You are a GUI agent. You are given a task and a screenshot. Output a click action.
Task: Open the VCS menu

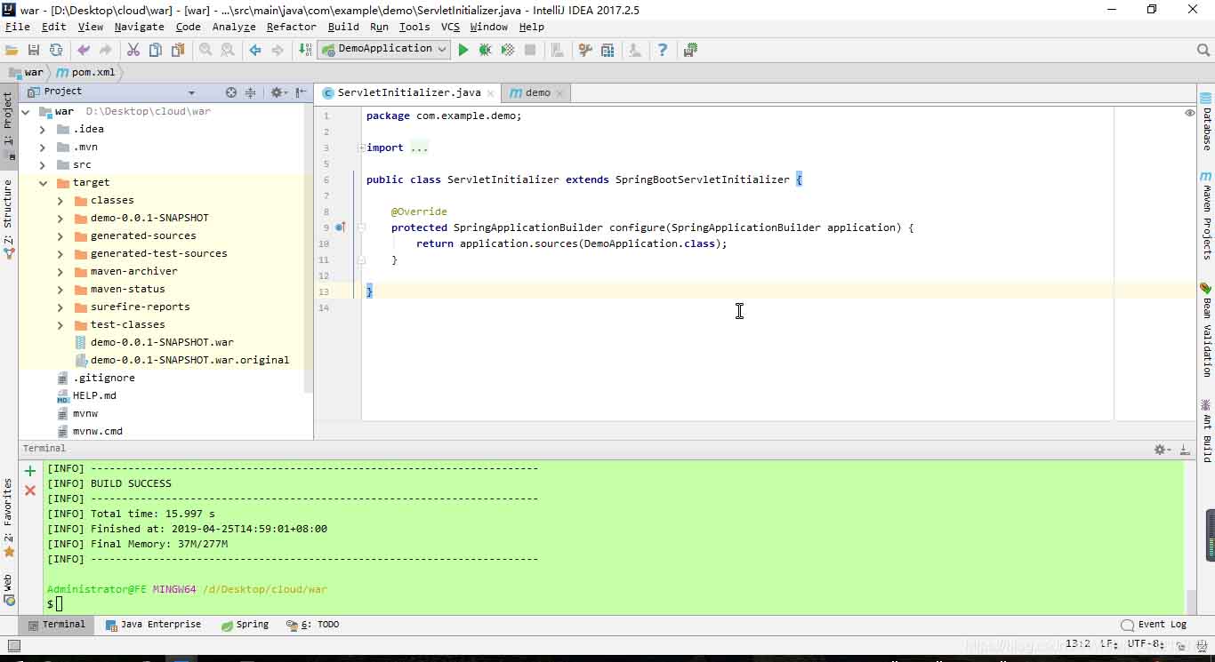click(x=450, y=27)
